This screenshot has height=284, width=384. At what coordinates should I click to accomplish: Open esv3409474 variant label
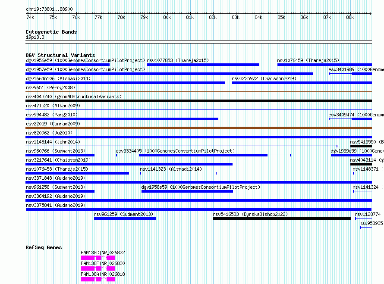click(x=356, y=115)
